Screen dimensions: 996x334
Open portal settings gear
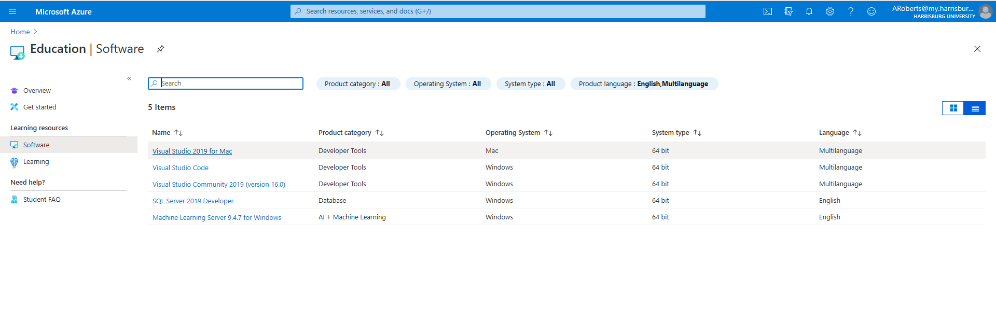point(830,11)
